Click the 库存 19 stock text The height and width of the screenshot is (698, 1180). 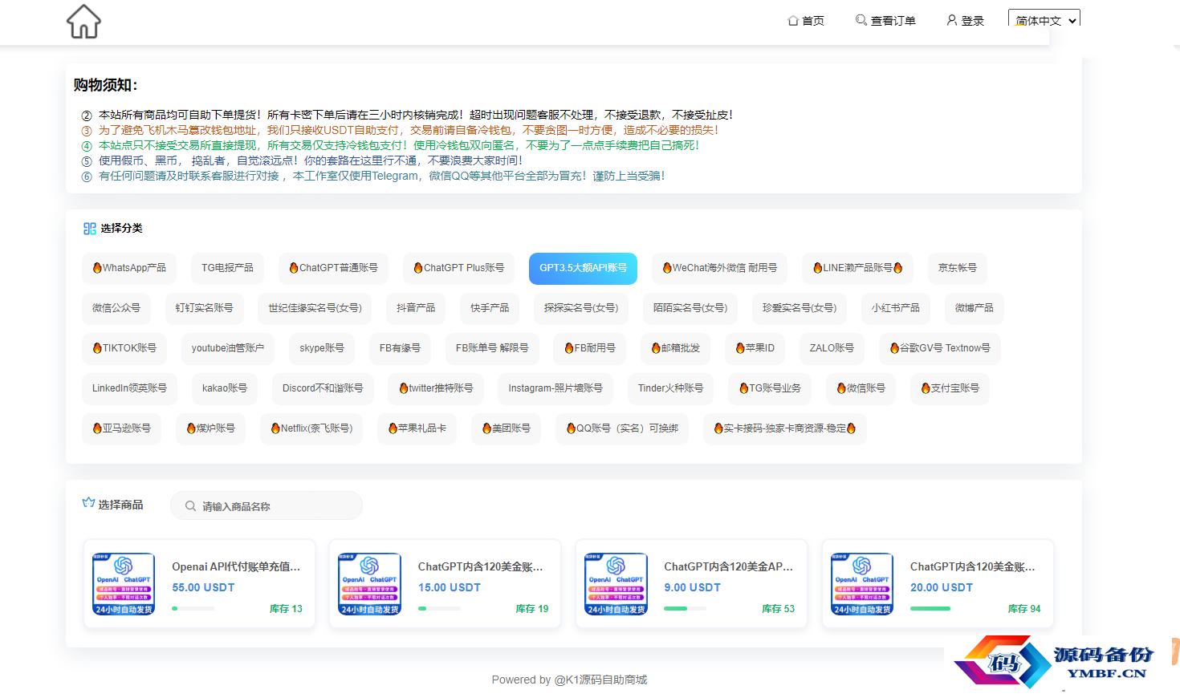[531, 609]
